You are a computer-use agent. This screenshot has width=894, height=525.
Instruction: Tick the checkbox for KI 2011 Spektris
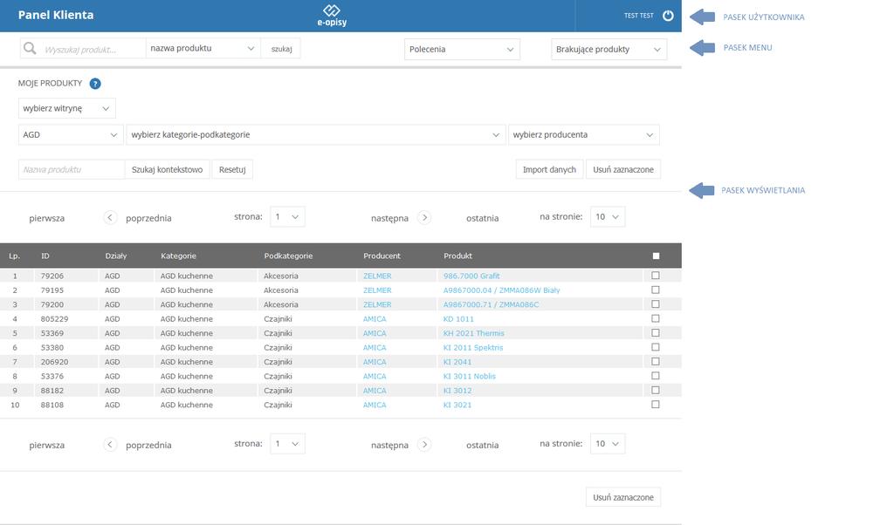pyautogui.click(x=656, y=347)
